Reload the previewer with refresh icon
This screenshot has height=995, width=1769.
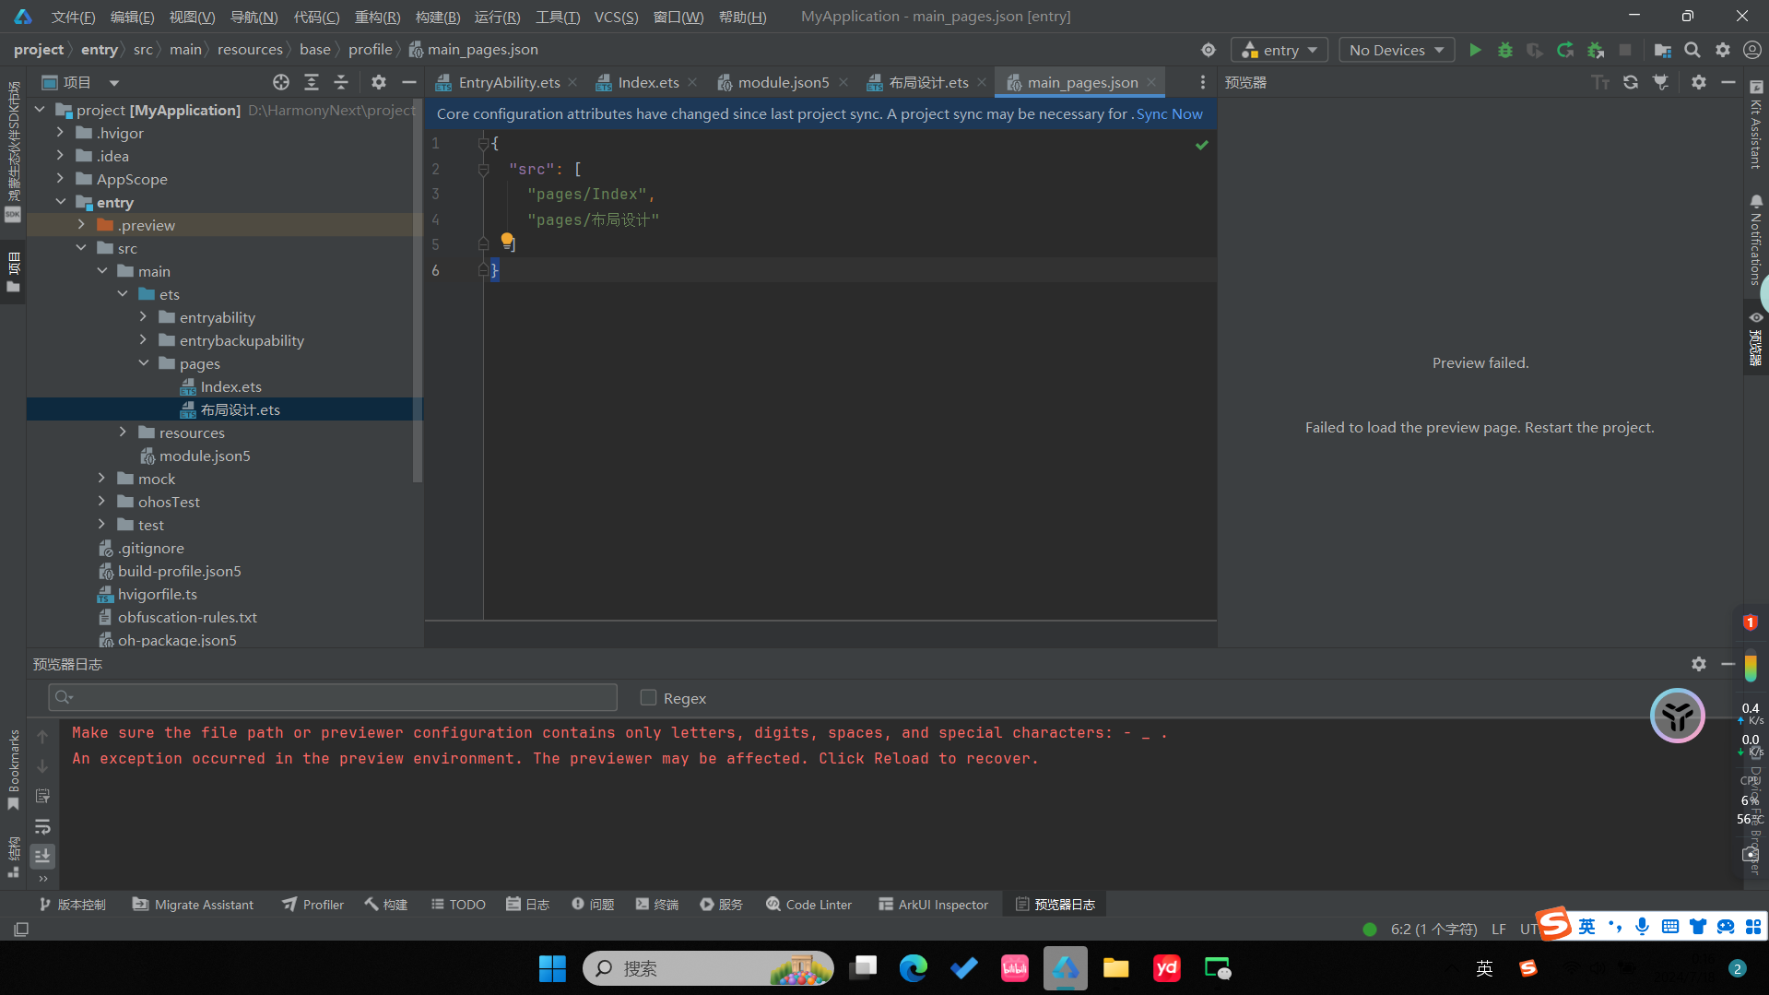click(1631, 82)
